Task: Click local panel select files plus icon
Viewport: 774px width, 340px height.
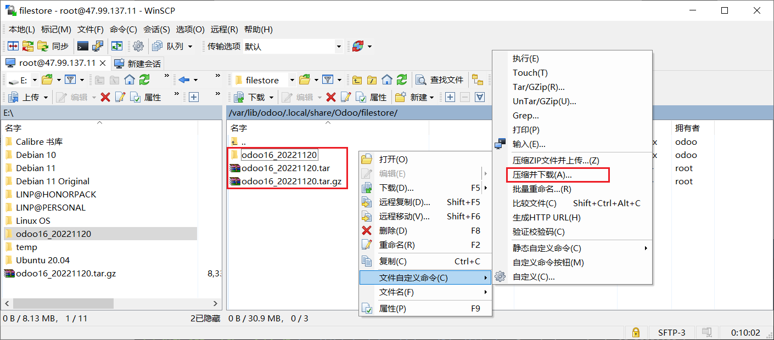Action: (x=194, y=97)
